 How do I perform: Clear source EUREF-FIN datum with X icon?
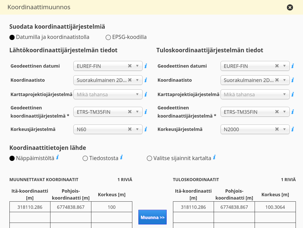pos(130,66)
